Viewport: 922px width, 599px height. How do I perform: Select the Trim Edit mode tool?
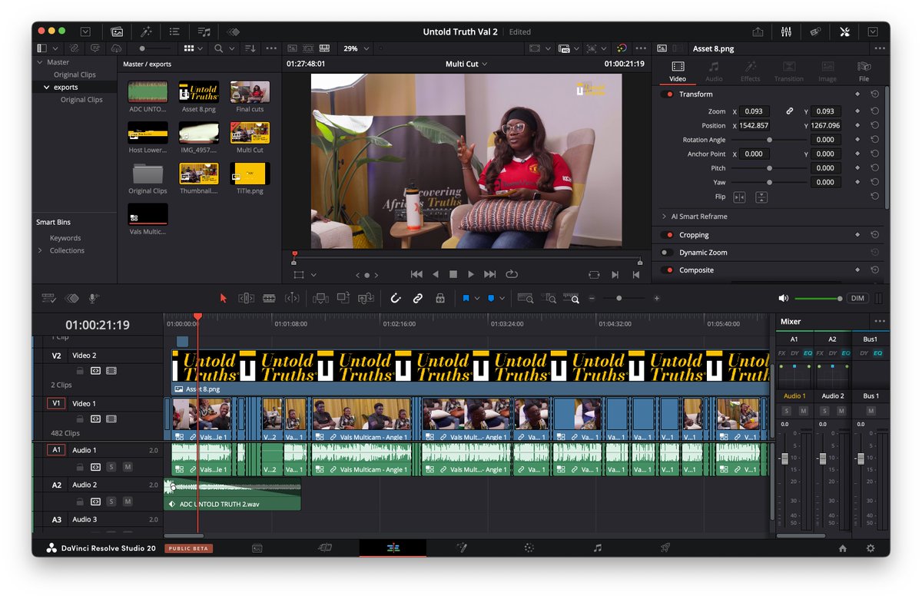pos(246,298)
